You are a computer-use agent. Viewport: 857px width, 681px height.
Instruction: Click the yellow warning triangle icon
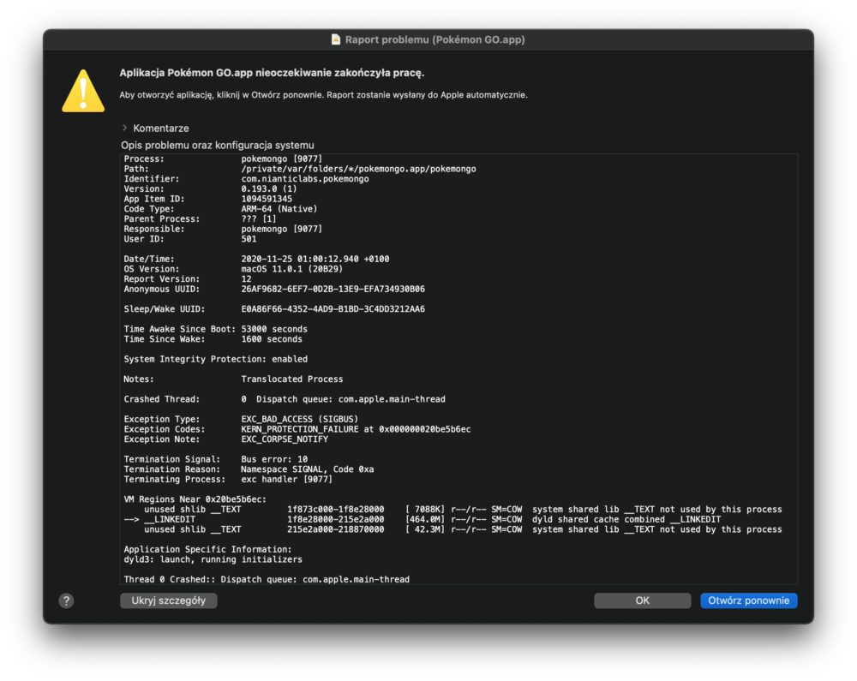tap(83, 91)
